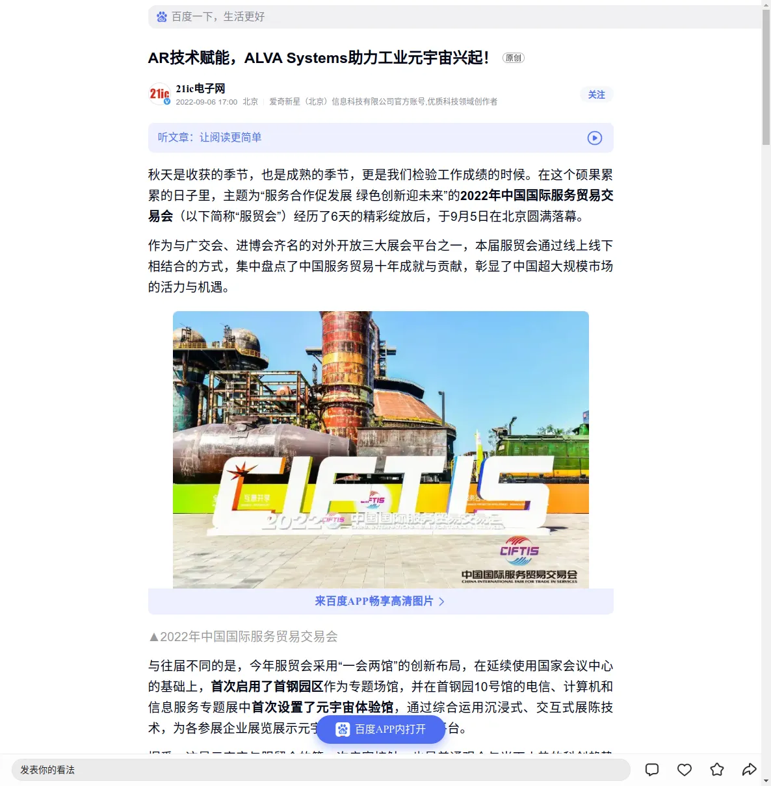The image size is (771, 786).
Task: Click publication date 2022-09-06 17:00
Action: tap(207, 102)
